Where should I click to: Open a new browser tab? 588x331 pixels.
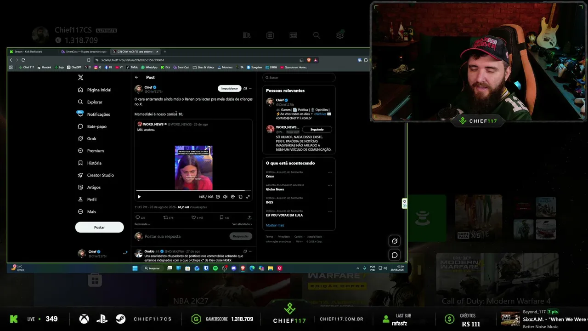[x=165, y=51]
